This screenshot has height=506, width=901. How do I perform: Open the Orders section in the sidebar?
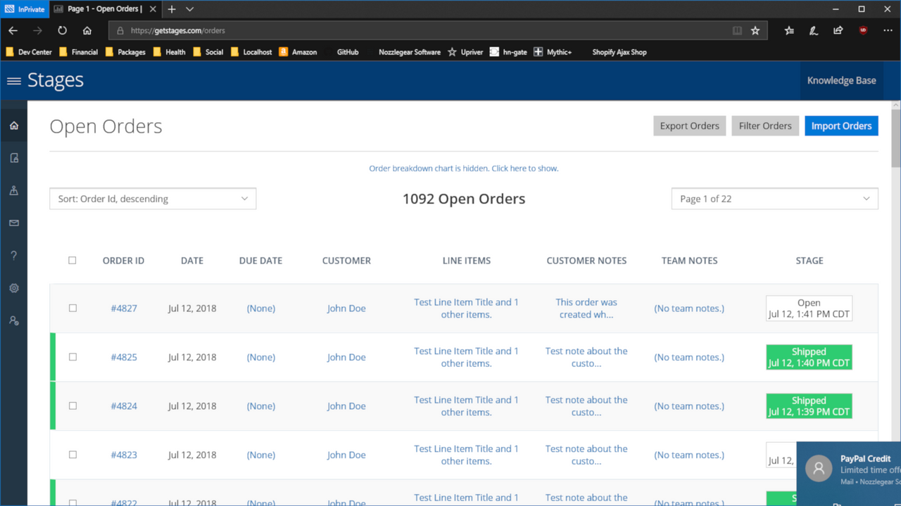click(x=13, y=157)
